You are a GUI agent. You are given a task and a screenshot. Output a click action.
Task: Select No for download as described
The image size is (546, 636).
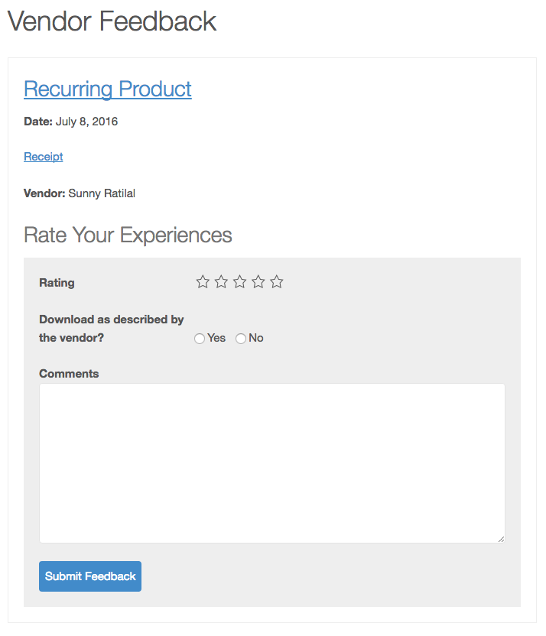coord(241,339)
